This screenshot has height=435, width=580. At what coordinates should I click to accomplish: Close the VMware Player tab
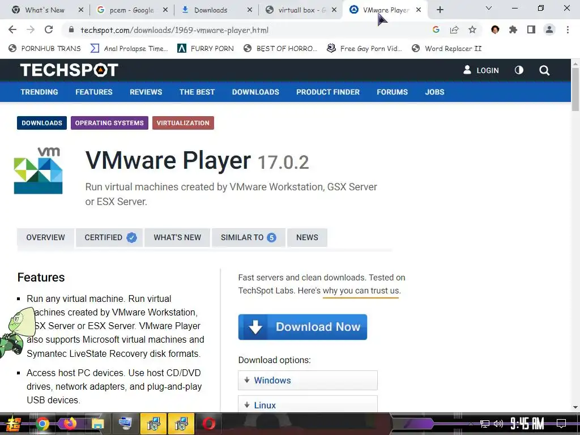click(419, 10)
